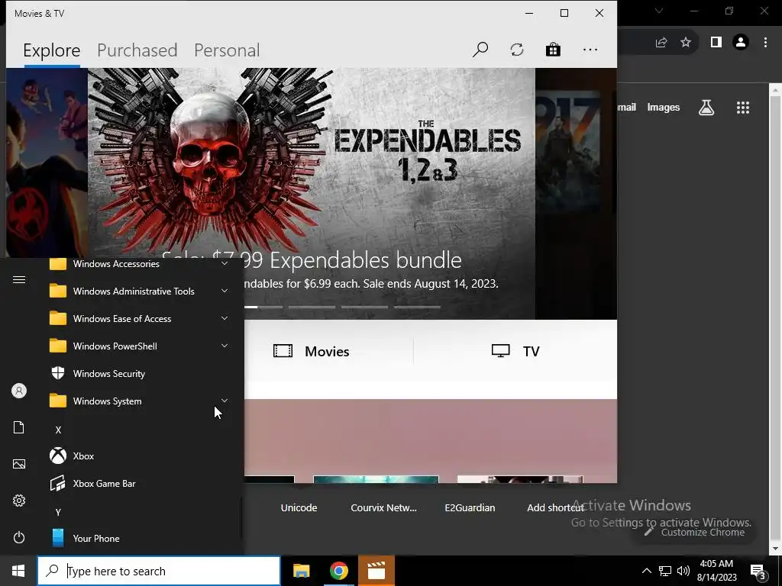This screenshot has height=586, width=782.
Task: Open the E2Guardian shortcut in Chrome
Action: point(470,507)
